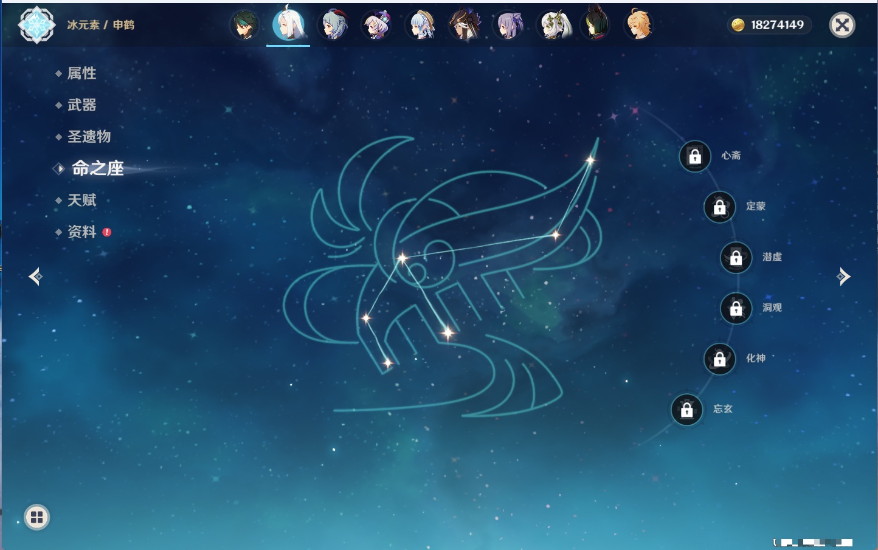Go to previous character with left arrow
Image resolution: width=878 pixels, height=550 pixels.
coord(35,277)
